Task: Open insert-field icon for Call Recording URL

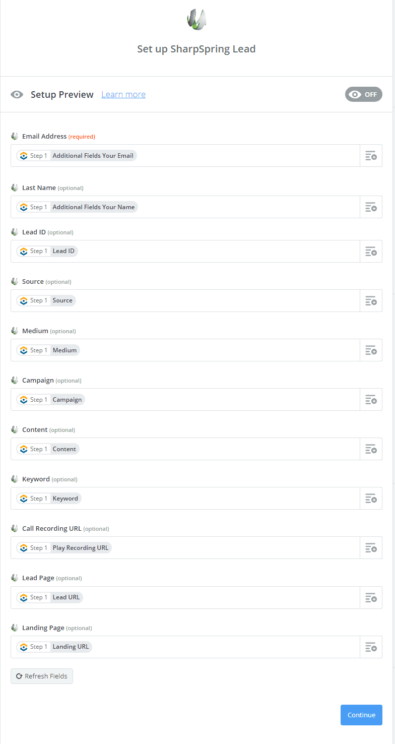Action: tap(371, 548)
